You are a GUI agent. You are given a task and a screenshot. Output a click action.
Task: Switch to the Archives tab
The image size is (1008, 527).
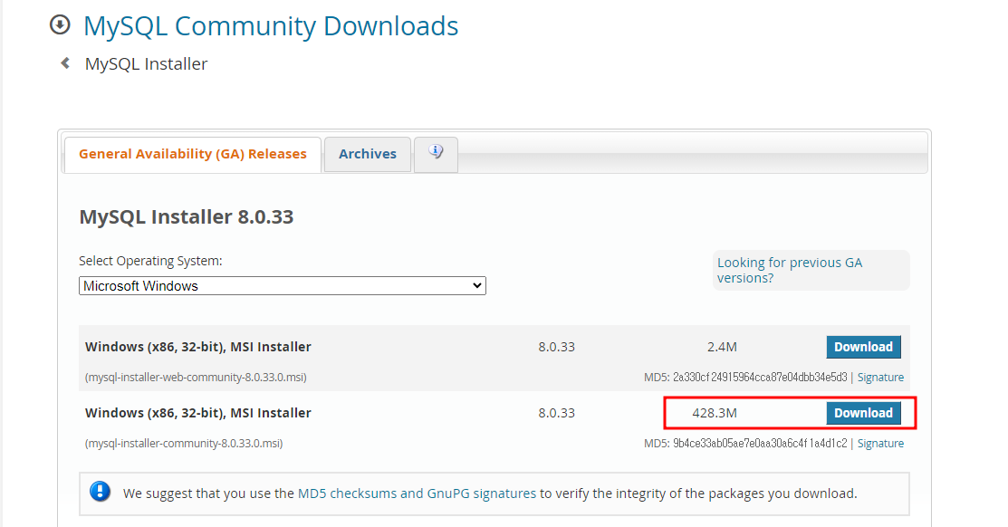(368, 154)
